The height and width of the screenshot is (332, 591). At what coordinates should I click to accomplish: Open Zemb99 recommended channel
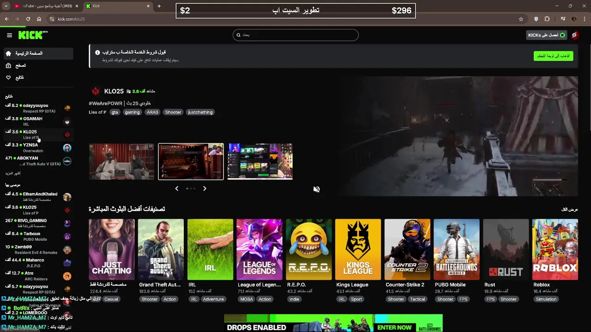pyautogui.click(x=39, y=249)
